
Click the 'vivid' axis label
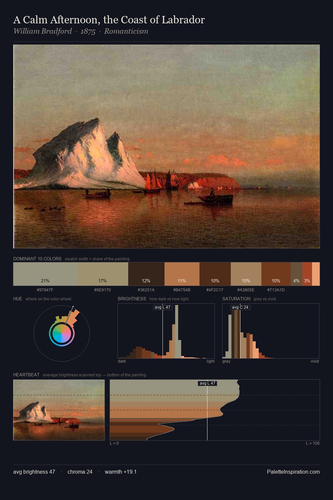[x=315, y=361]
